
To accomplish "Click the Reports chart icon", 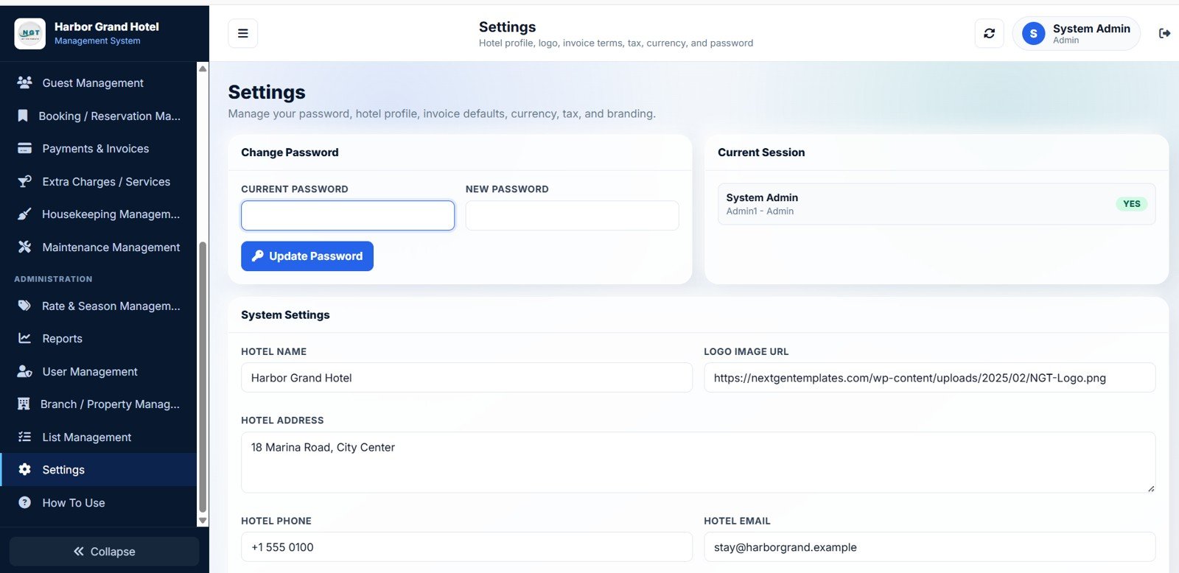I will point(24,338).
